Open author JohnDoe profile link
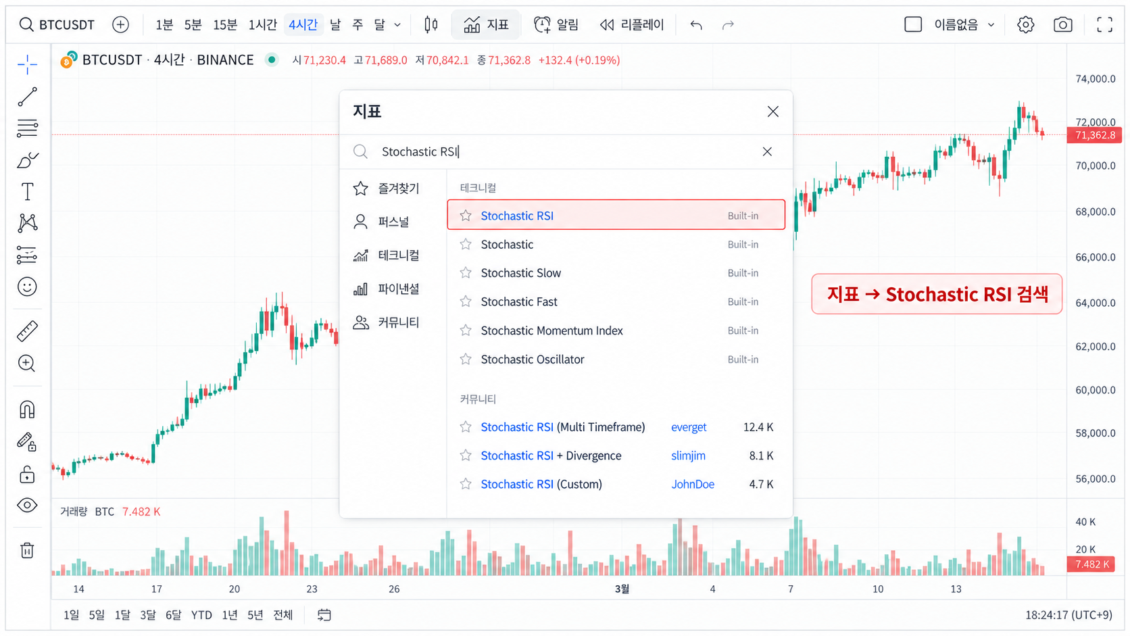Screen dimensions: 1130x636 tap(693, 484)
